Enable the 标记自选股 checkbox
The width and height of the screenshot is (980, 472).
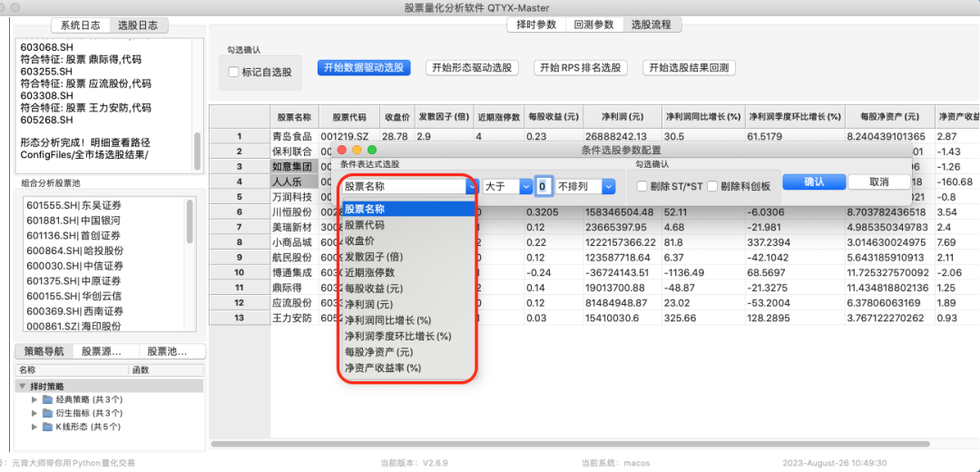234,72
